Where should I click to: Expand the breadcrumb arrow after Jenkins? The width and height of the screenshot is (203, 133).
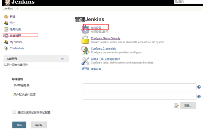(x=17, y=8)
